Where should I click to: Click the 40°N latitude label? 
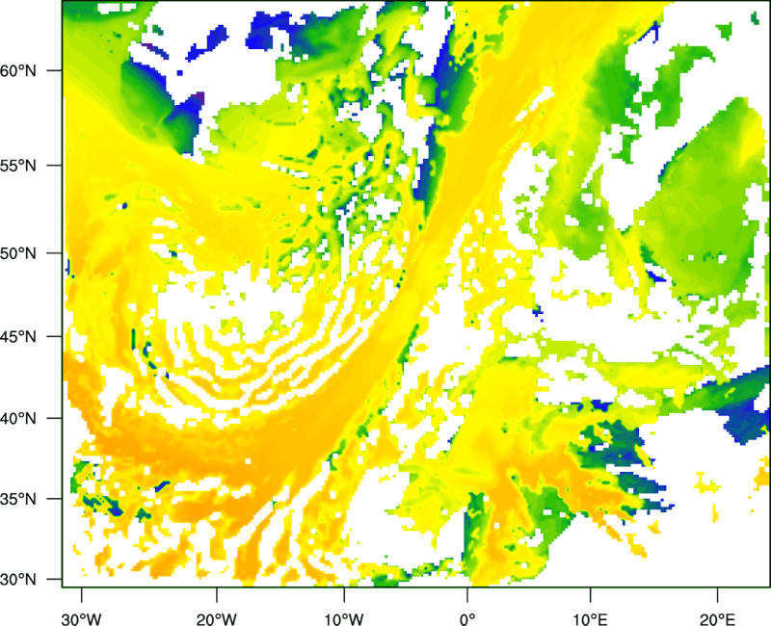point(18,419)
